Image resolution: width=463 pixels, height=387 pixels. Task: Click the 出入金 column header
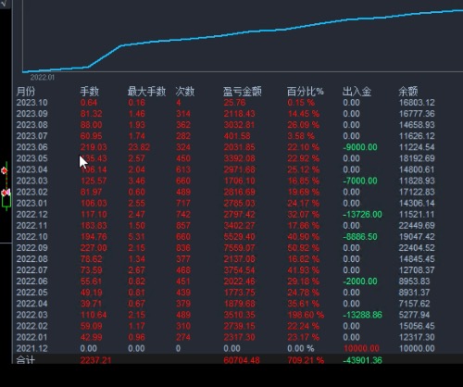point(357,92)
